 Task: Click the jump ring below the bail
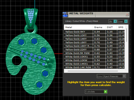[x=31, y=29]
